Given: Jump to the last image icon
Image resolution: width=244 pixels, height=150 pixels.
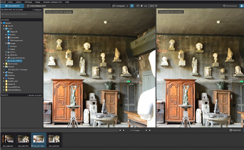Looking at the screenshot, I should click(x=150, y=130).
